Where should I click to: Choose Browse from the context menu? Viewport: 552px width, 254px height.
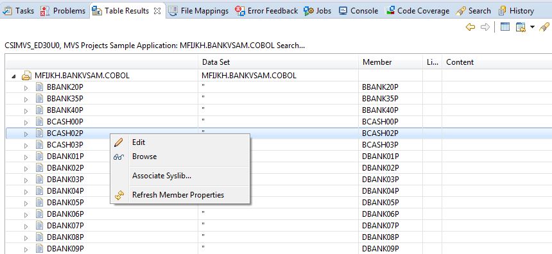pos(180,157)
